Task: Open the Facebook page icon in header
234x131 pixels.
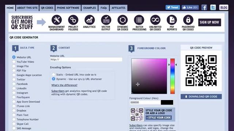Action: (204, 7)
